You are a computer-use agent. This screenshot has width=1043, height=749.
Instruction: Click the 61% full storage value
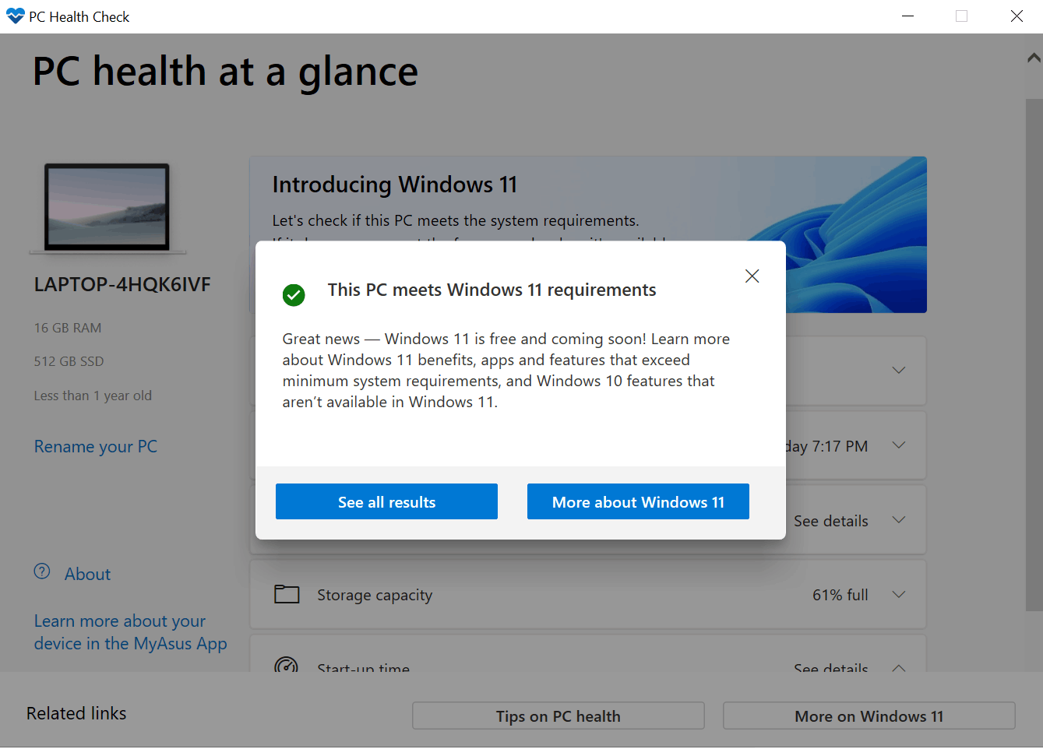tap(840, 595)
